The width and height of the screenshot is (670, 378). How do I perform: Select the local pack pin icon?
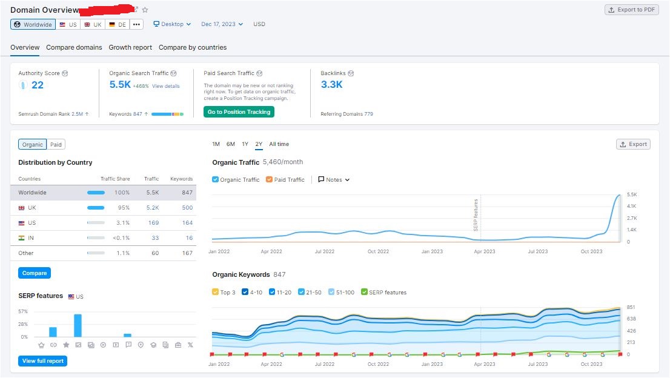coord(140,345)
